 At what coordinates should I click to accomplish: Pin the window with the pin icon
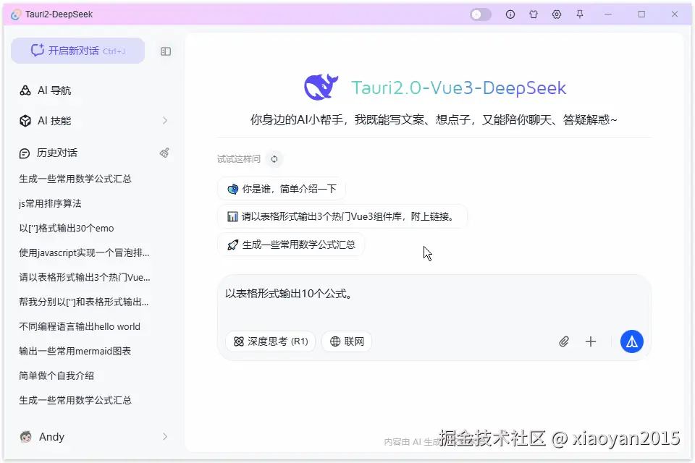pyautogui.click(x=580, y=14)
